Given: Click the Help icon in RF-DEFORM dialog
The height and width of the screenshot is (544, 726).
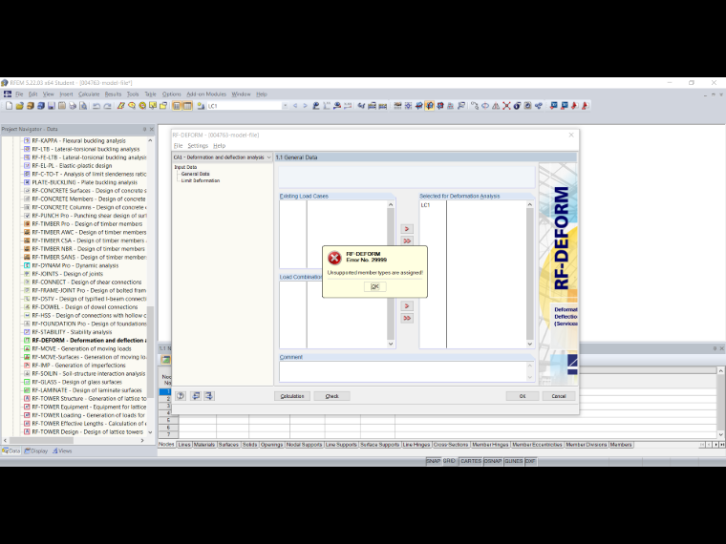Looking at the screenshot, I should pyautogui.click(x=181, y=396).
